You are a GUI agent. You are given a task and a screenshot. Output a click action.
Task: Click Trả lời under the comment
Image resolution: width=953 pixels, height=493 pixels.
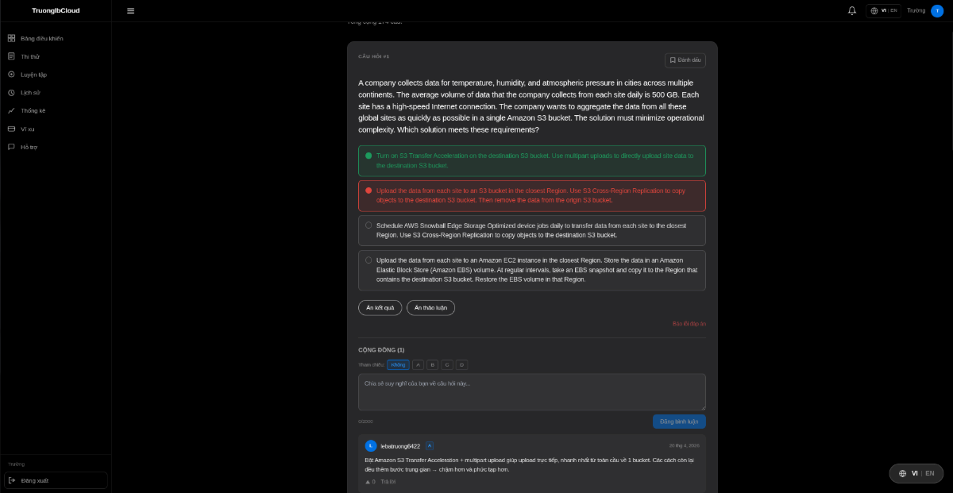pyautogui.click(x=388, y=482)
